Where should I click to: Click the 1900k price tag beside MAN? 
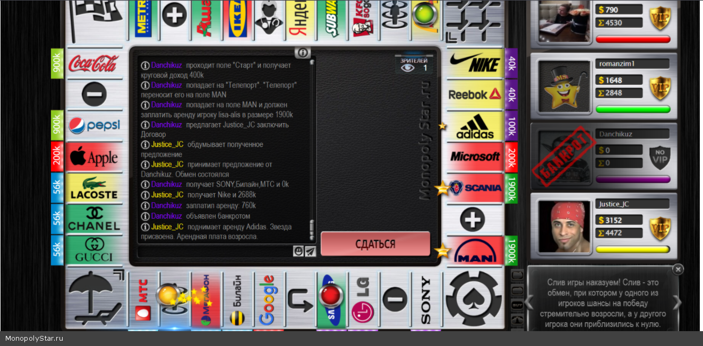511,250
